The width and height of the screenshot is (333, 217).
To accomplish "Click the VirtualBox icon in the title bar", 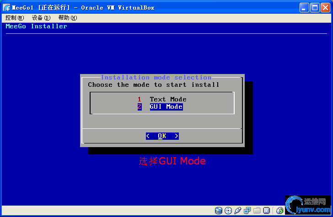I will pyautogui.click(x=6, y=8).
